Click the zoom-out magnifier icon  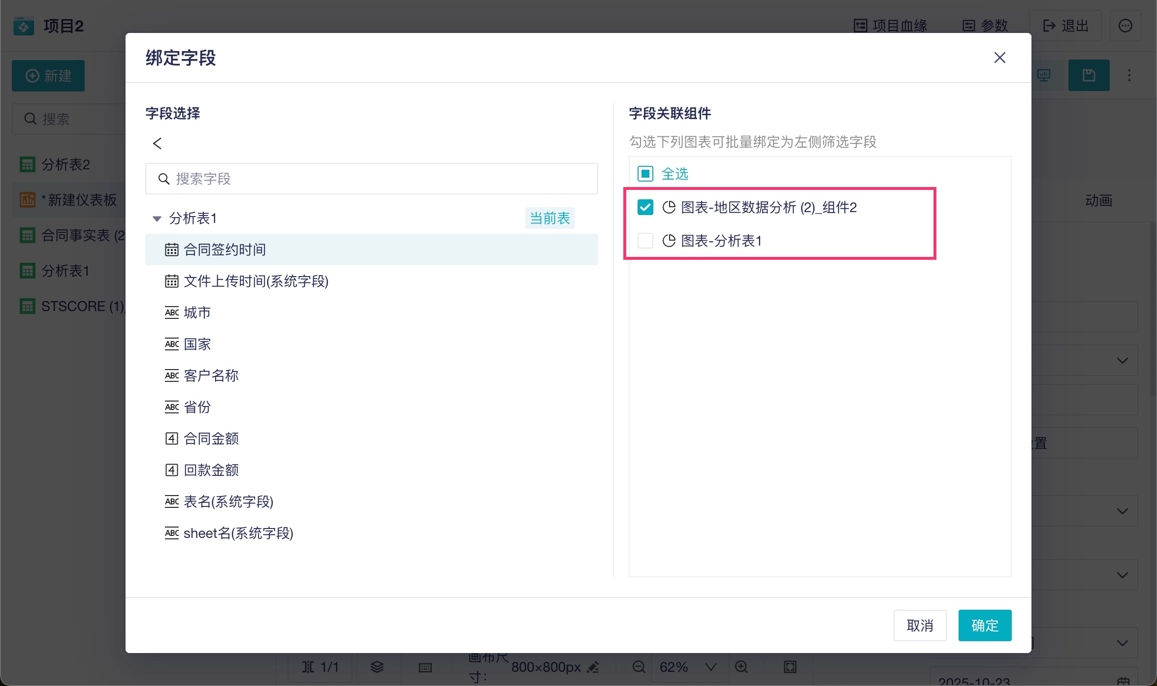point(639,667)
